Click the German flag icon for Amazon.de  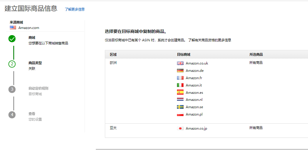coord(180,70)
